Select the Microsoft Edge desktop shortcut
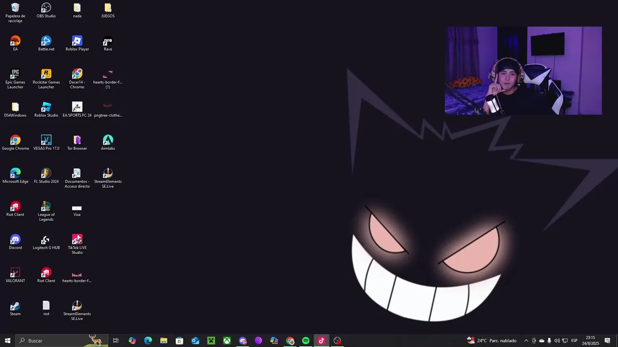This screenshot has height=347, width=618. point(15,176)
